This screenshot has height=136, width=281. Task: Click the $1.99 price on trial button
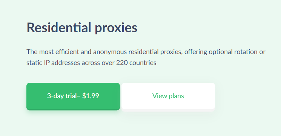(91, 96)
